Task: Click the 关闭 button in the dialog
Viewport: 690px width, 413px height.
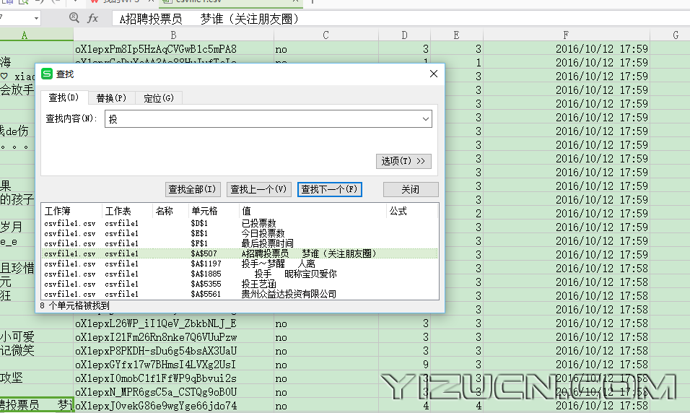Action: (410, 189)
